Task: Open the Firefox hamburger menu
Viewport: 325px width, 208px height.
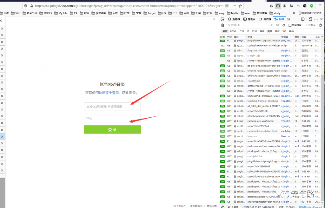Action: click(320, 6)
